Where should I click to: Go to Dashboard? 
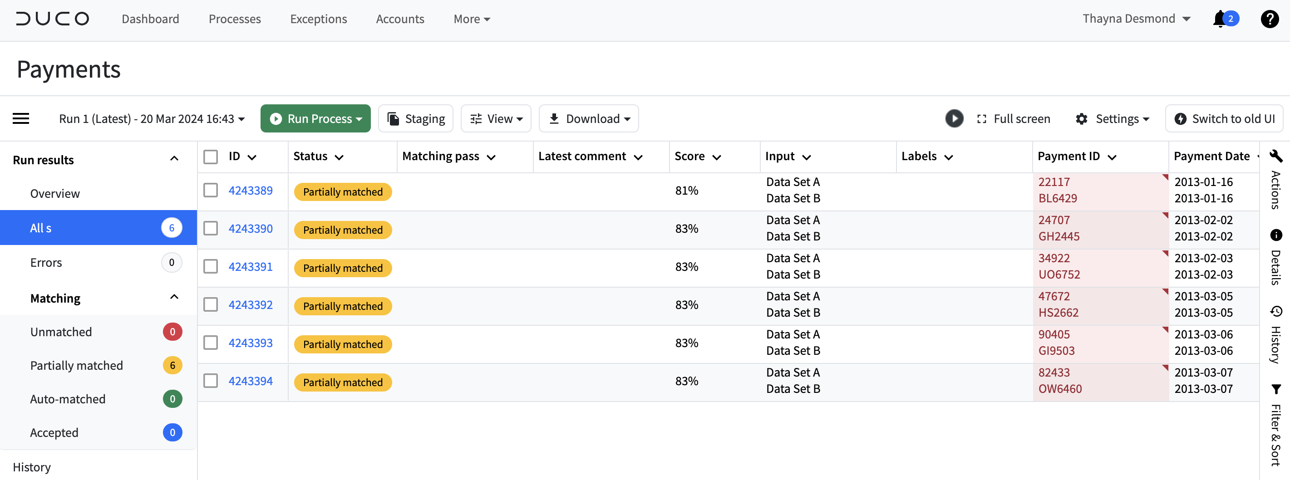(x=150, y=19)
